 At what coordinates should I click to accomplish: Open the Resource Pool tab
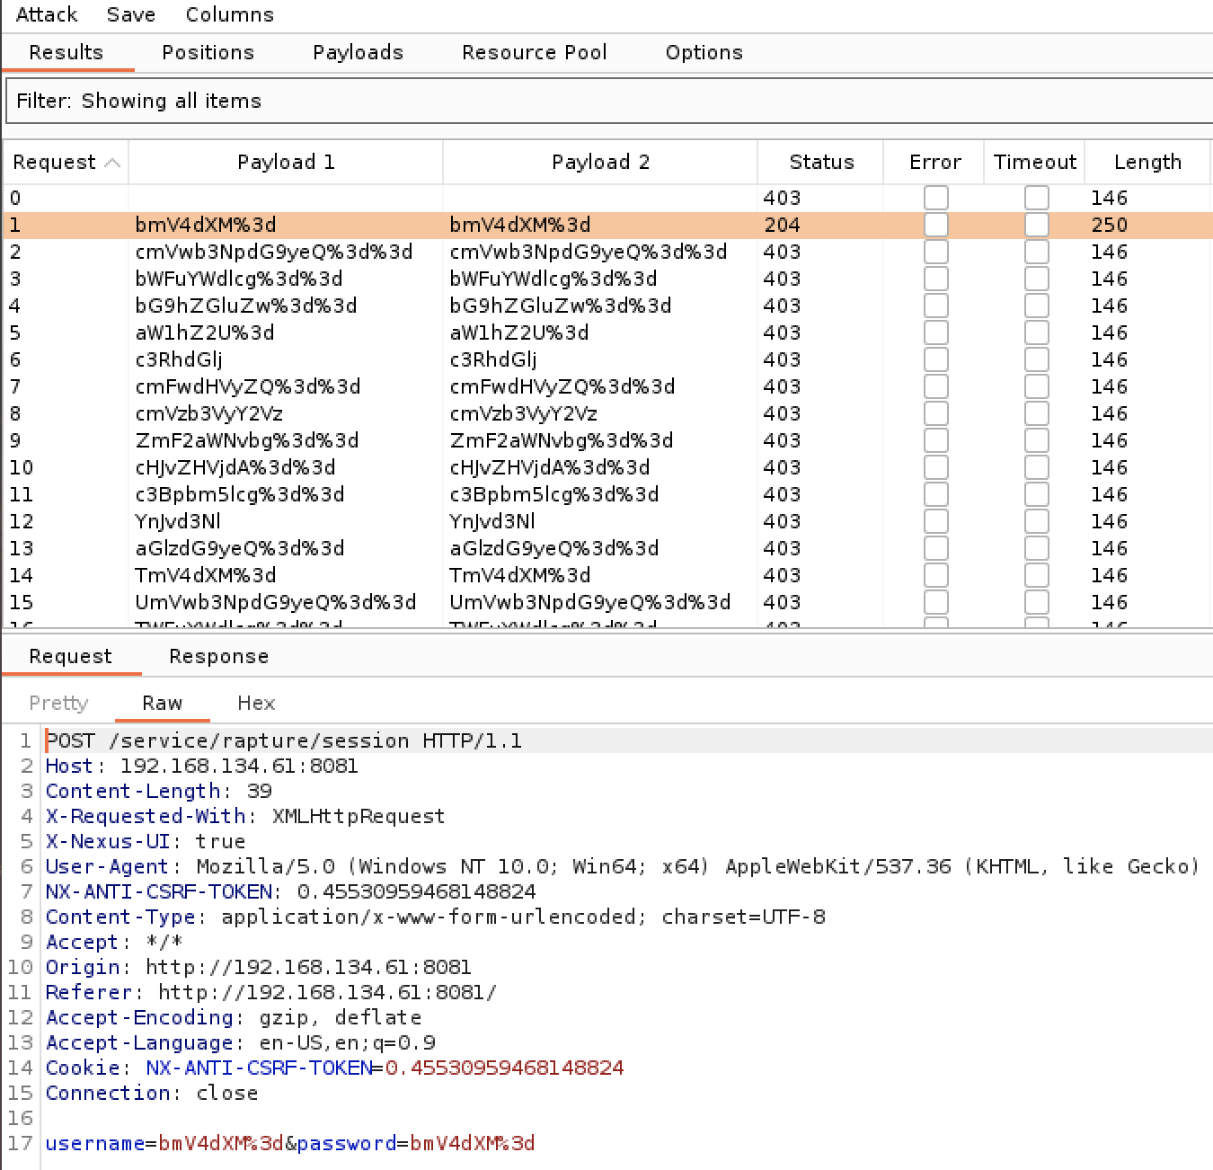pyautogui.click(x=534, y=52)
